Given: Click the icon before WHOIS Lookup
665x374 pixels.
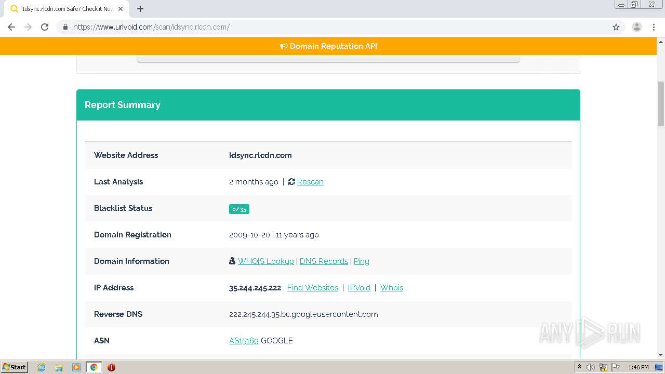Looking at the screenshot, I should point(232,261).
